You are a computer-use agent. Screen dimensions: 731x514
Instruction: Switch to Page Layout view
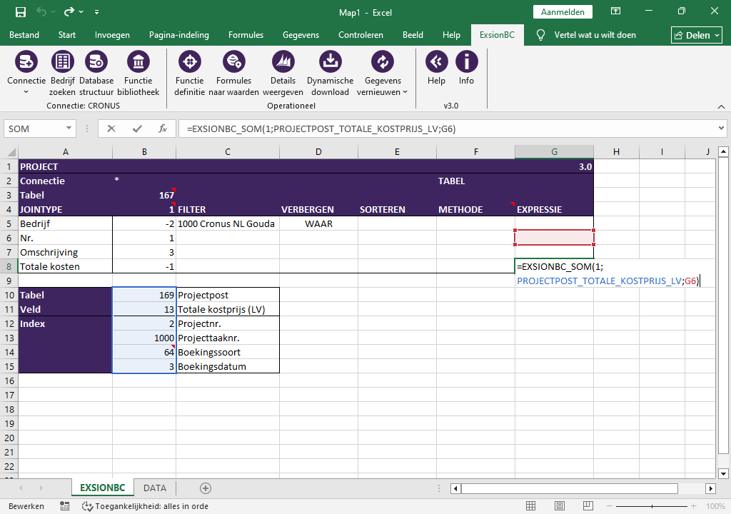[x=560, y=506]
